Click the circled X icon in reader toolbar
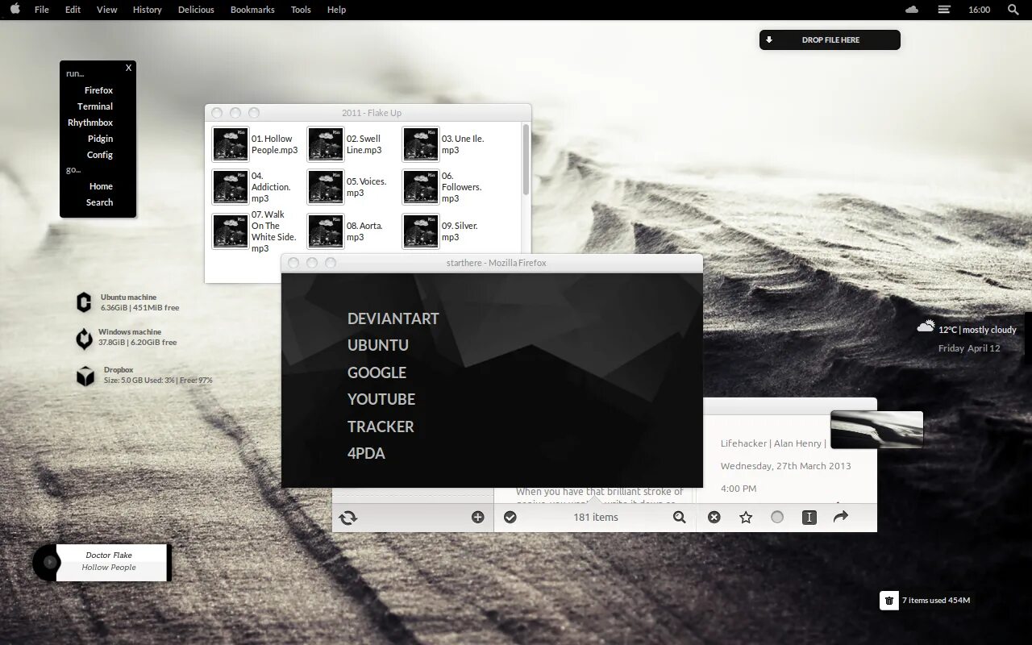Screen dimensions: 1032x645 (x=714, y=518)
